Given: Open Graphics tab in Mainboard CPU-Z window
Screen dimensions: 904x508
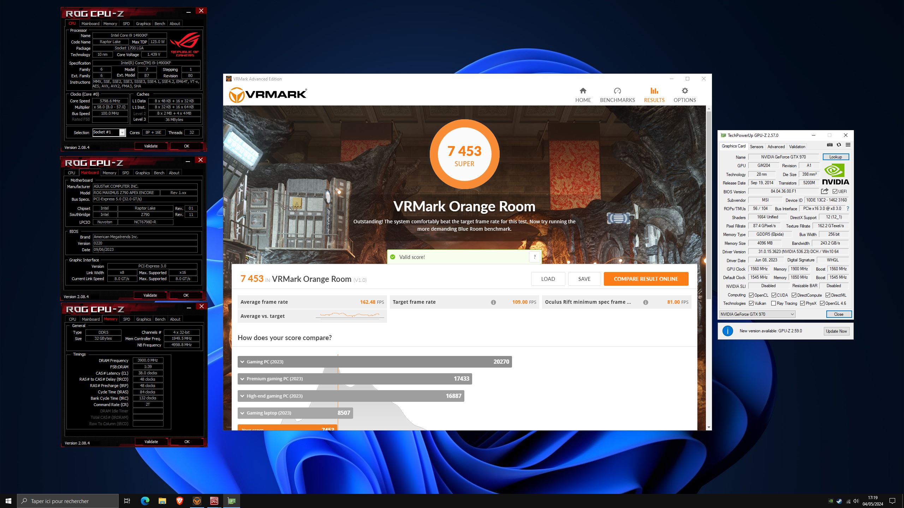Looking at the screenshot, I should tap(142, 173).
